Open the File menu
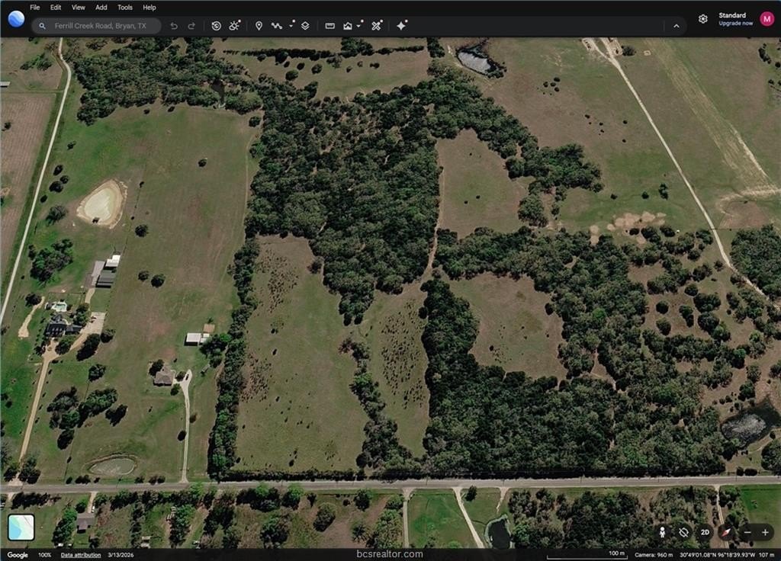781x561 pixels. coord(35,8)
